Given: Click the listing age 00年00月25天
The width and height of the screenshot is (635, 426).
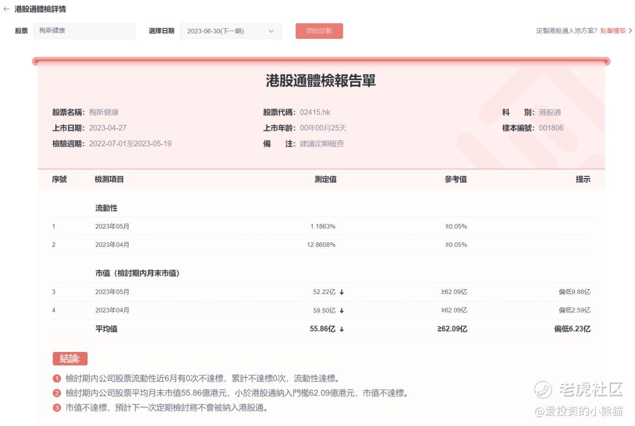Looking at the screenshot, I should 323,128.
